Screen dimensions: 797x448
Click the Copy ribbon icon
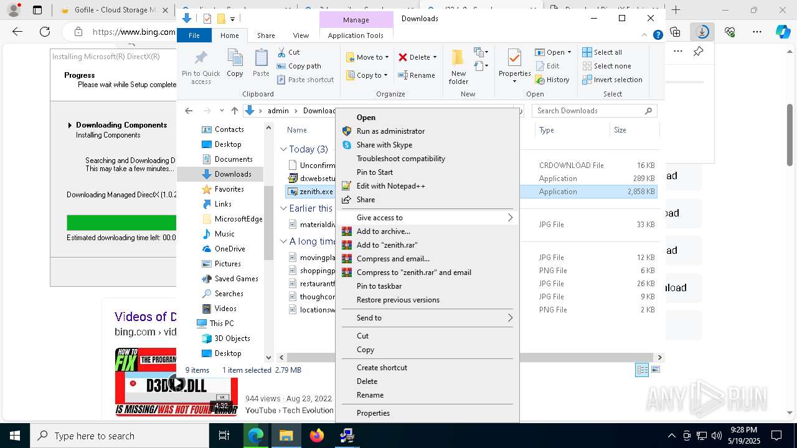[235, 59]
